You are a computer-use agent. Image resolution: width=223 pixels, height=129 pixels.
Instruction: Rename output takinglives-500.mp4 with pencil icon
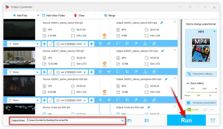click(166, 79)
